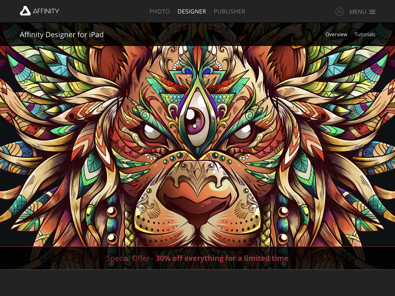Go to the PHOTO product page
The width and height of the screenshot is (395, 296).
click(x=159, y=12)
